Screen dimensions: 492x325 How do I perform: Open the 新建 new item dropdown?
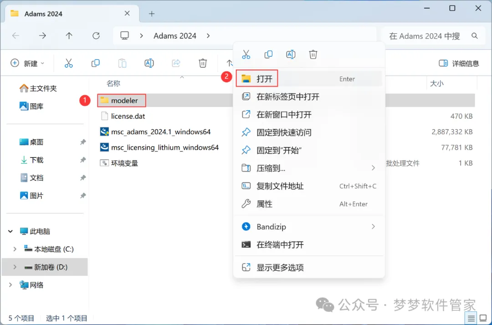(27, 63)
